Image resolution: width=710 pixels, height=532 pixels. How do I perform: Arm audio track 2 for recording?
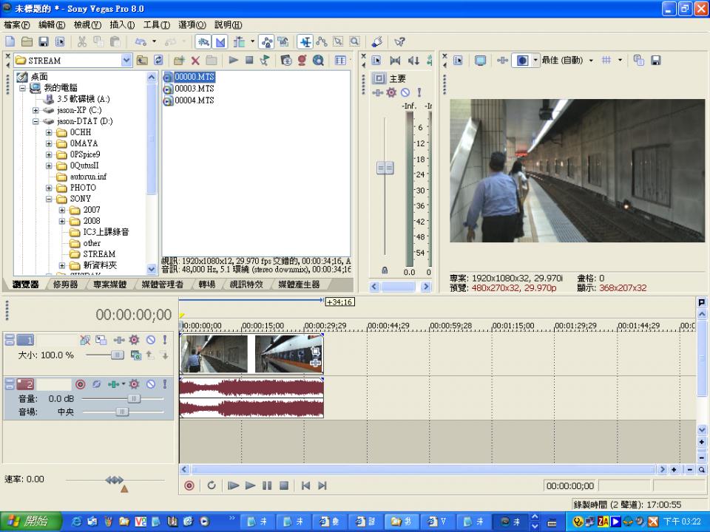click(x=81, y=384)
